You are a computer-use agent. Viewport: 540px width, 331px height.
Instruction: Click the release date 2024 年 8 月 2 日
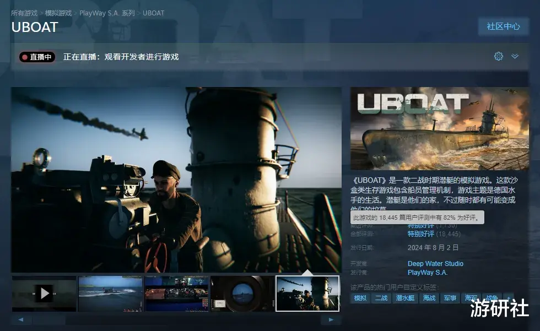(x=433, y=248)
